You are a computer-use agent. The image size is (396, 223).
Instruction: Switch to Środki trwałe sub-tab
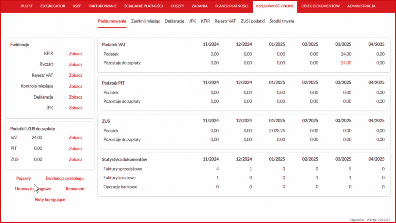tap(282, 21)
